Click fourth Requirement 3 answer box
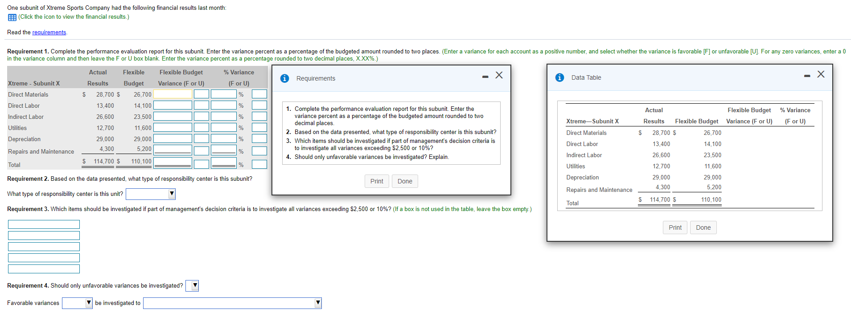 coord(44,258)
